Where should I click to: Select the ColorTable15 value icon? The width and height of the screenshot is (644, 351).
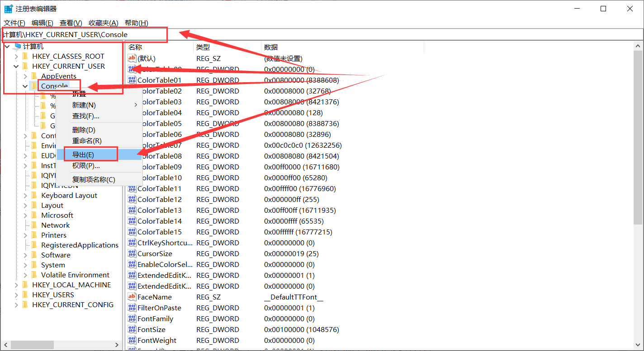click(132, 232)
